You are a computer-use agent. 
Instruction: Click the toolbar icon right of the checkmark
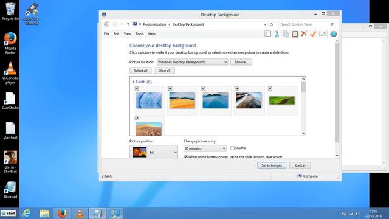(322, 34)
